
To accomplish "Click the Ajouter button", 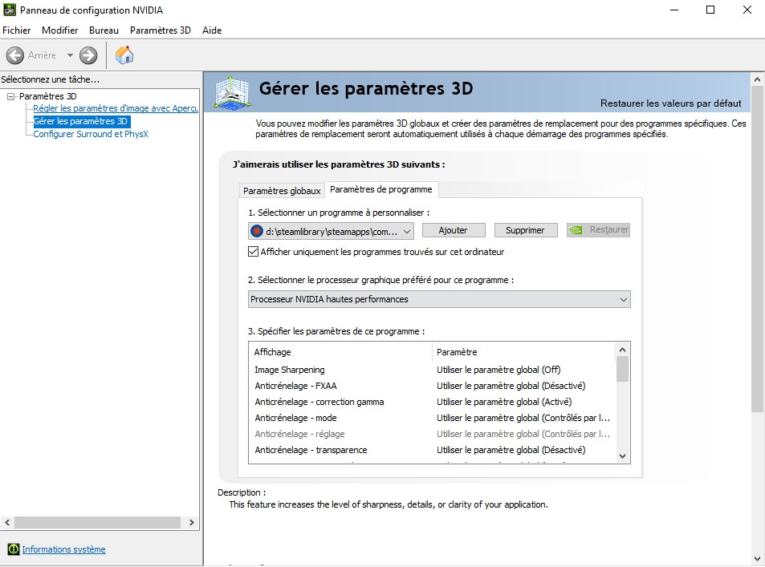I will (x=454, y=230).
